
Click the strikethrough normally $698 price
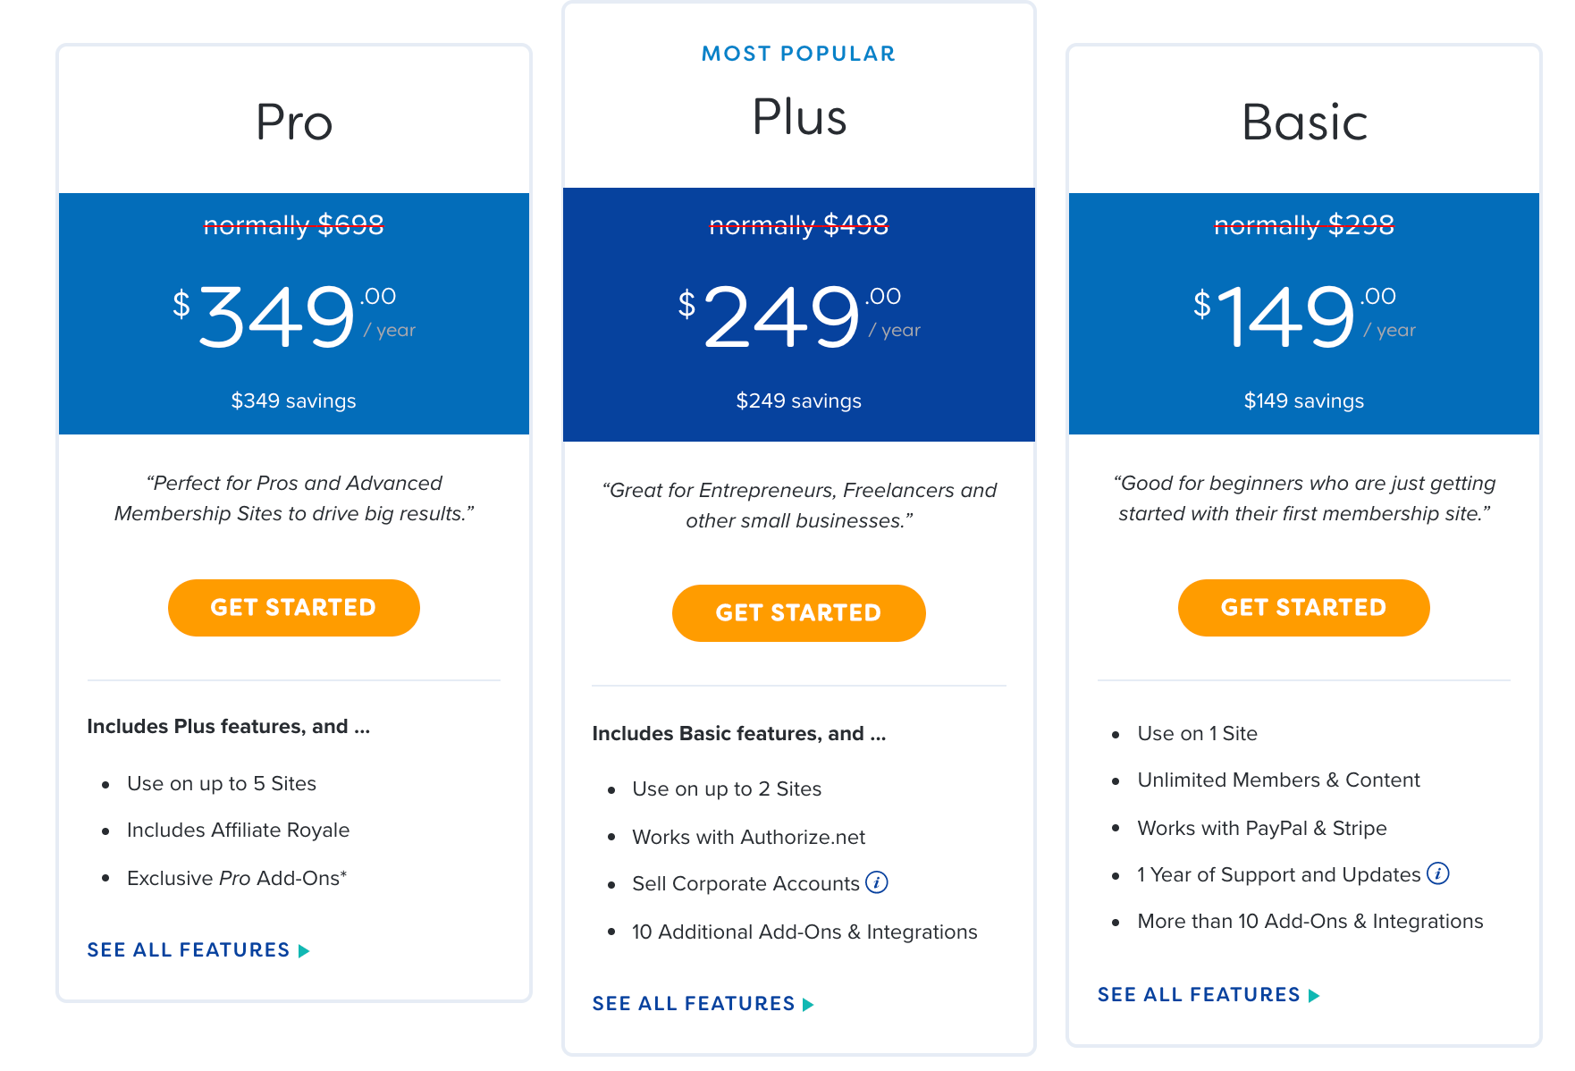[x=293, y=225]
